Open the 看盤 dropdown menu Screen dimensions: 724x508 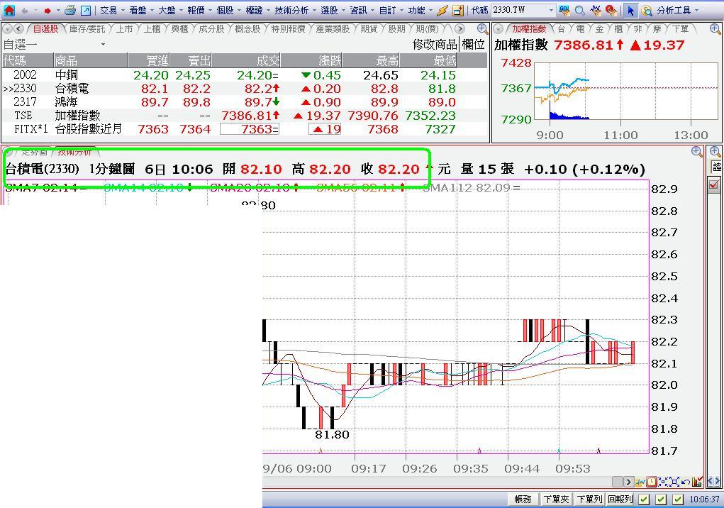(140, 10)
